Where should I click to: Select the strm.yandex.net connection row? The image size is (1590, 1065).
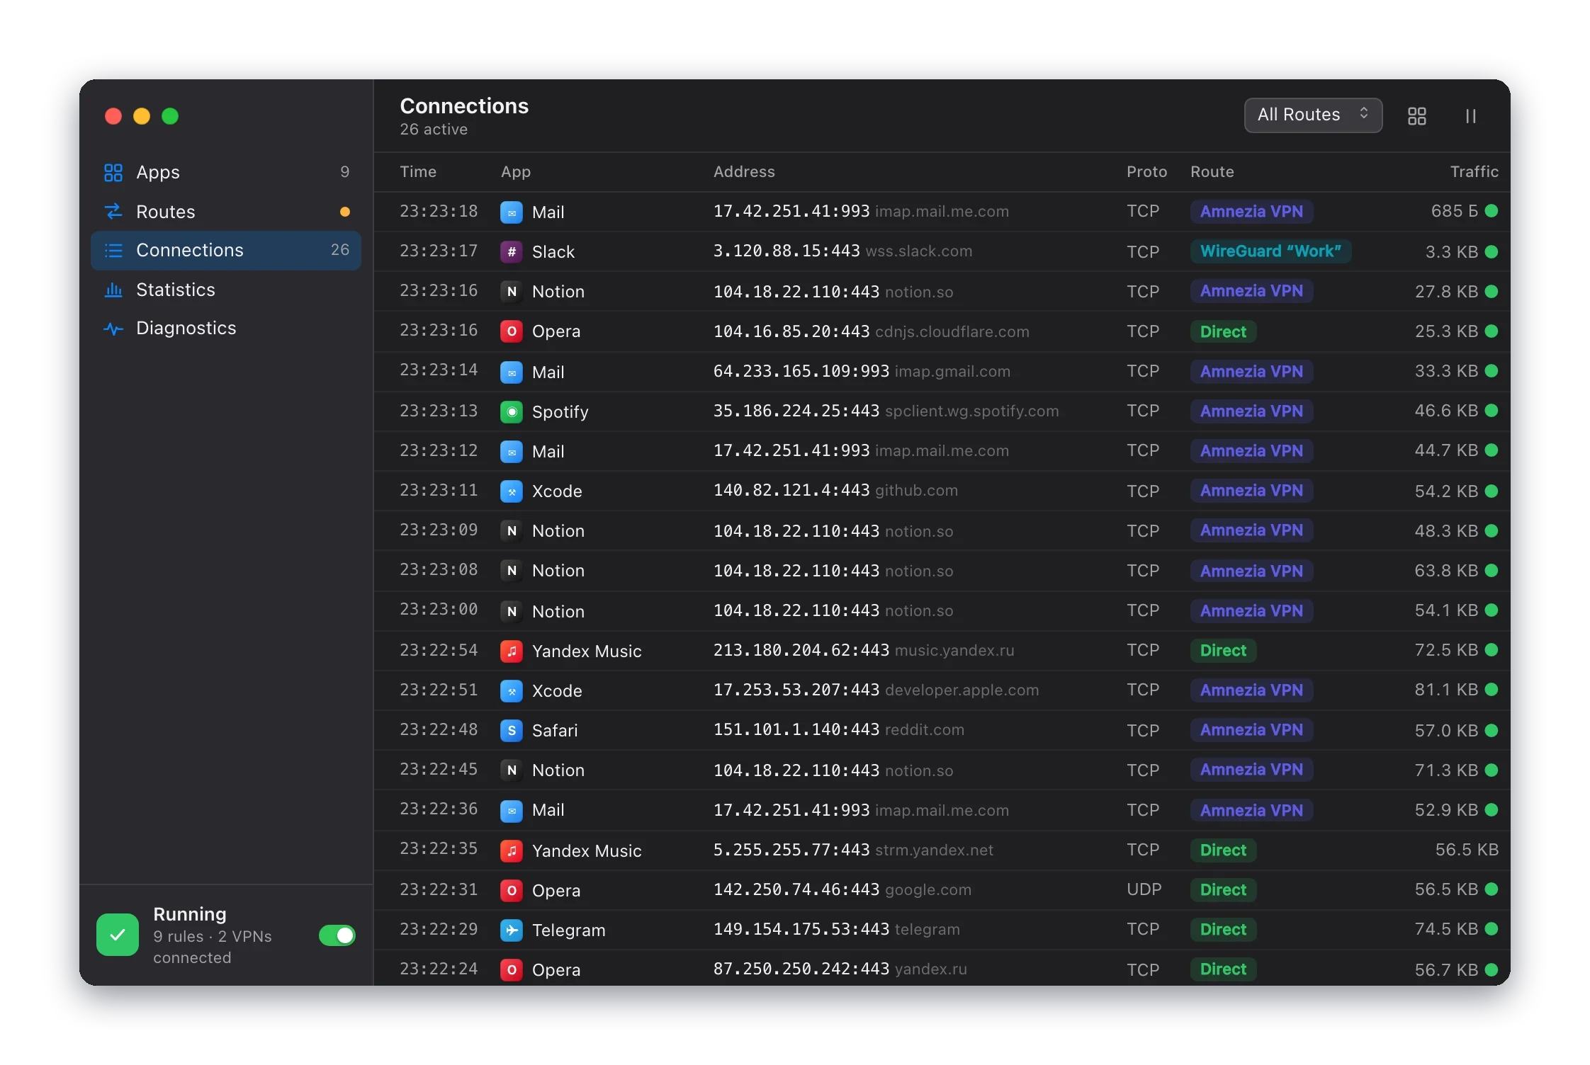click(x=942, y=850)
